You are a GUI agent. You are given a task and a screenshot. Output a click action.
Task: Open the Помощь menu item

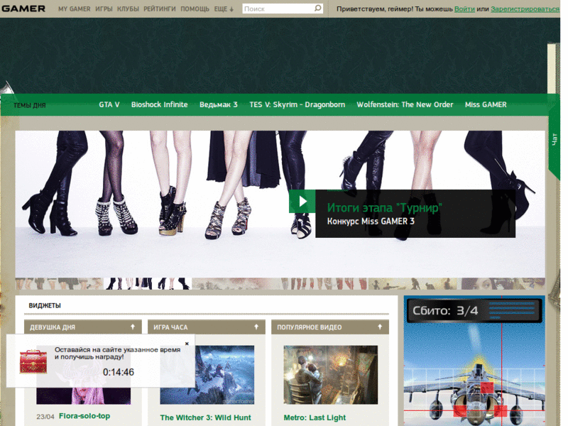195,9
